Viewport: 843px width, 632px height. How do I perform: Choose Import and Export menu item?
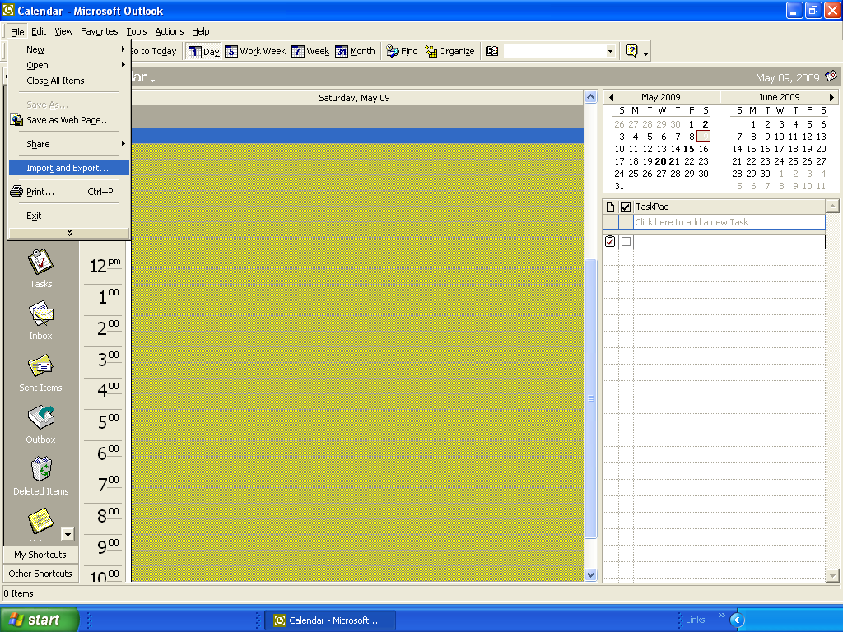(x=69, y=168)
